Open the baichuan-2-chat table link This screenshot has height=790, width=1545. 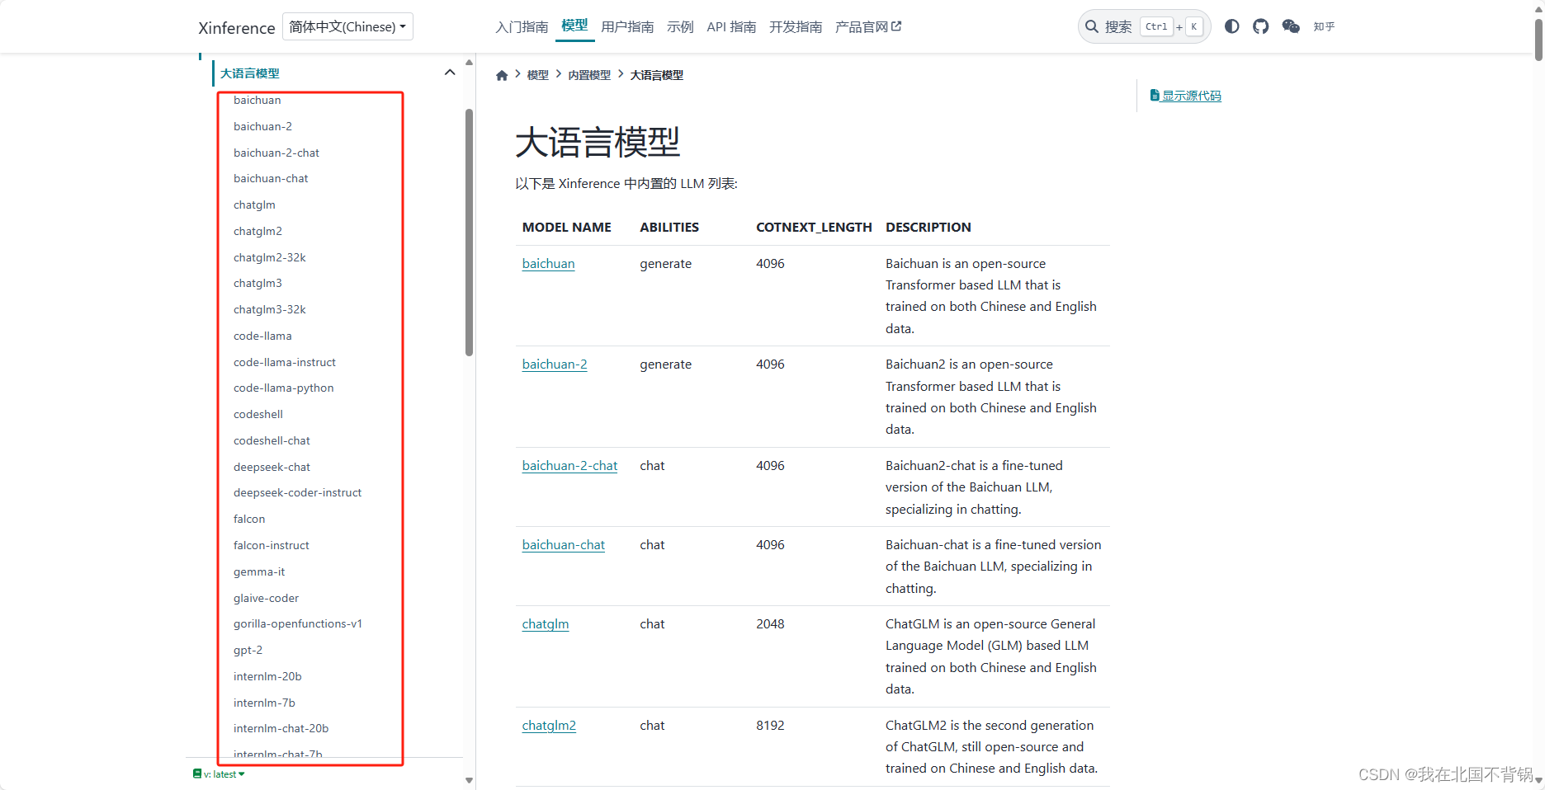pyautogui.click(x=569, y=466)
